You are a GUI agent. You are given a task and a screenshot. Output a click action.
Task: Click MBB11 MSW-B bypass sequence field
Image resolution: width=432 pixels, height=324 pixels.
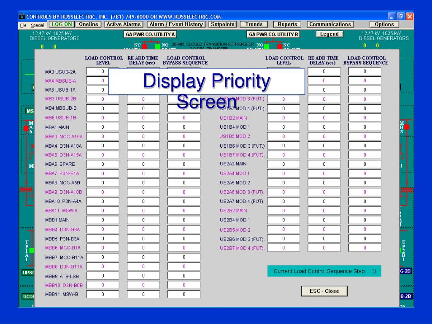pos(184,294)
